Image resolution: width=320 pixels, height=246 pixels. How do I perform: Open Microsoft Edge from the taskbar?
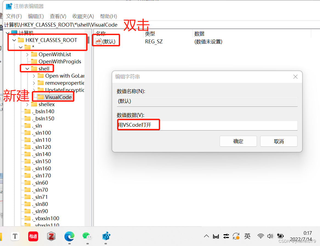[69, 236]
